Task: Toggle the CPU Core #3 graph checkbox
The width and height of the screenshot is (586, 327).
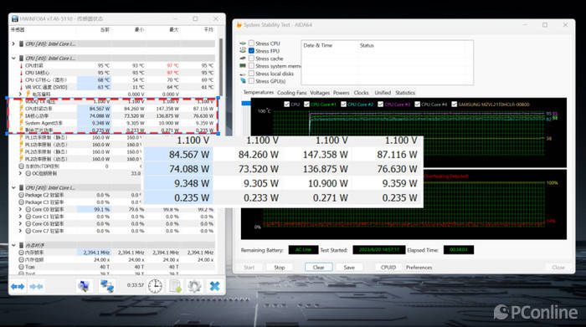Action: point(380,105)
